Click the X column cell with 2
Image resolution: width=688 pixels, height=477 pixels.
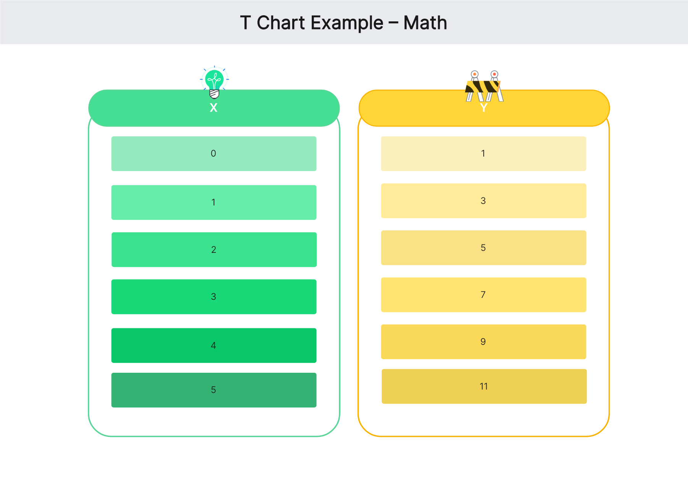214,249
